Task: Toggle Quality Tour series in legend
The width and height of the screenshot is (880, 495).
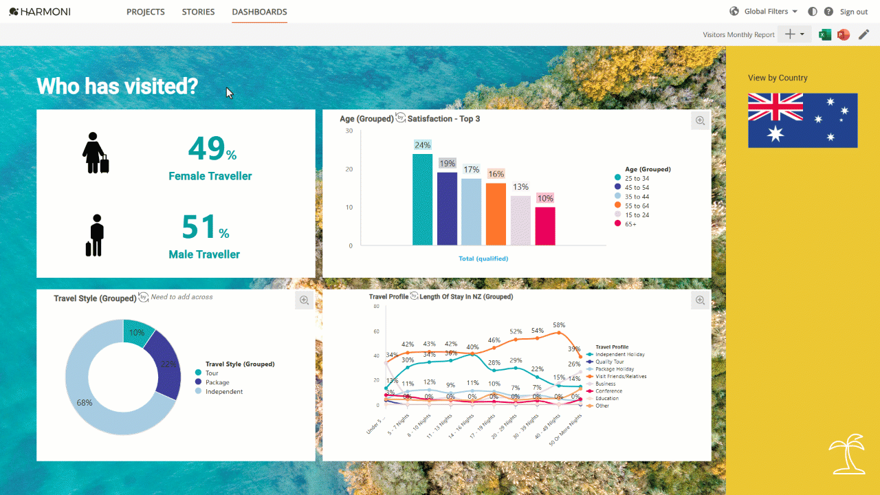Action: [605, 362]
